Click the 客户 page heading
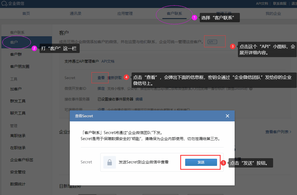The height and width of the screenshot is (195, 297). pos(64,33)
